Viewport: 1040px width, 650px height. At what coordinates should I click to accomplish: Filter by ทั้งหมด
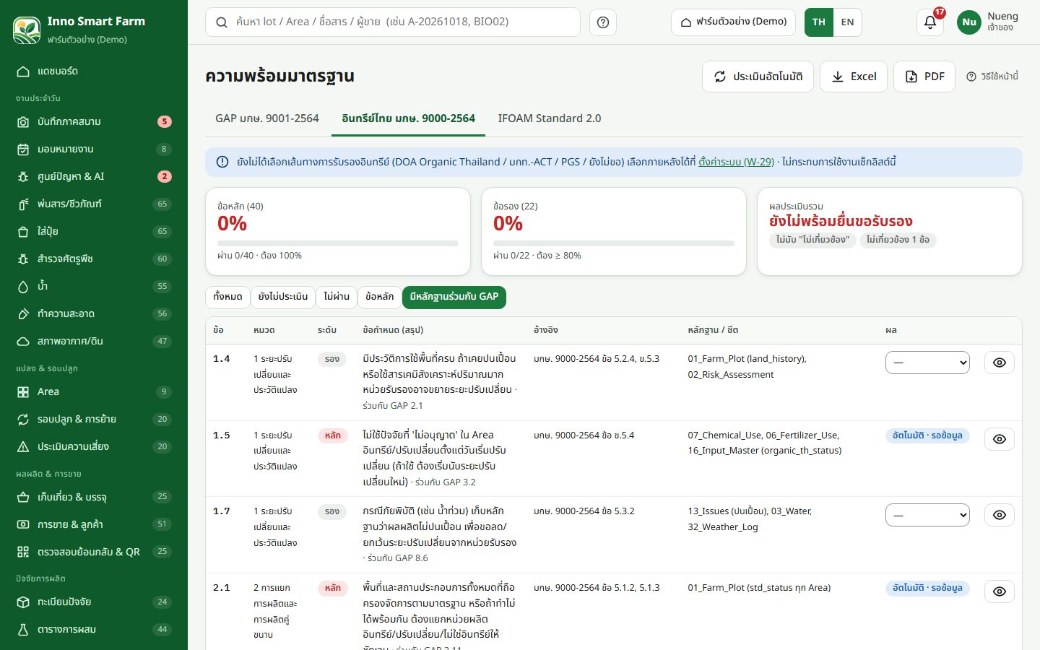[x=228, y=297]
